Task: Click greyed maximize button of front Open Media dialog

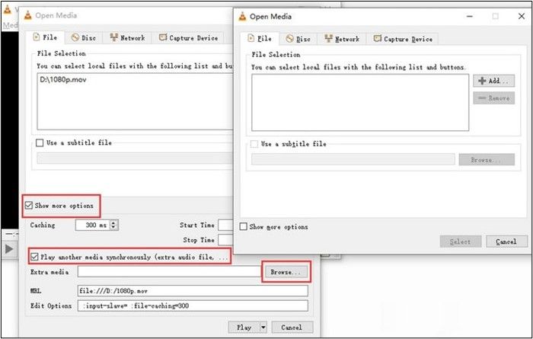Action: click(496, 16)
